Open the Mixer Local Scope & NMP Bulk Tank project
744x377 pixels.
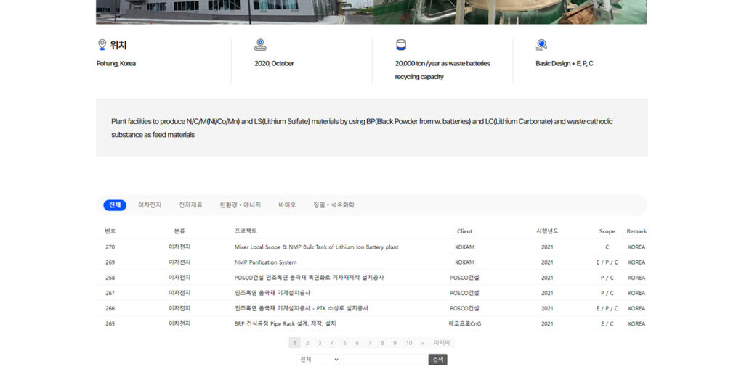[x=316, y=247]
